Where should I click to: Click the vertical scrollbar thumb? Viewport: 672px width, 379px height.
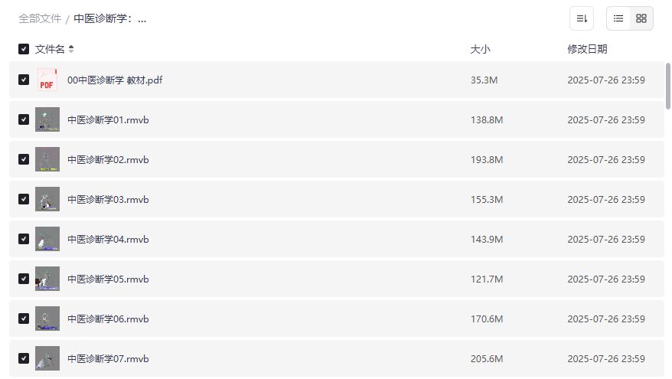coord(668,86)
